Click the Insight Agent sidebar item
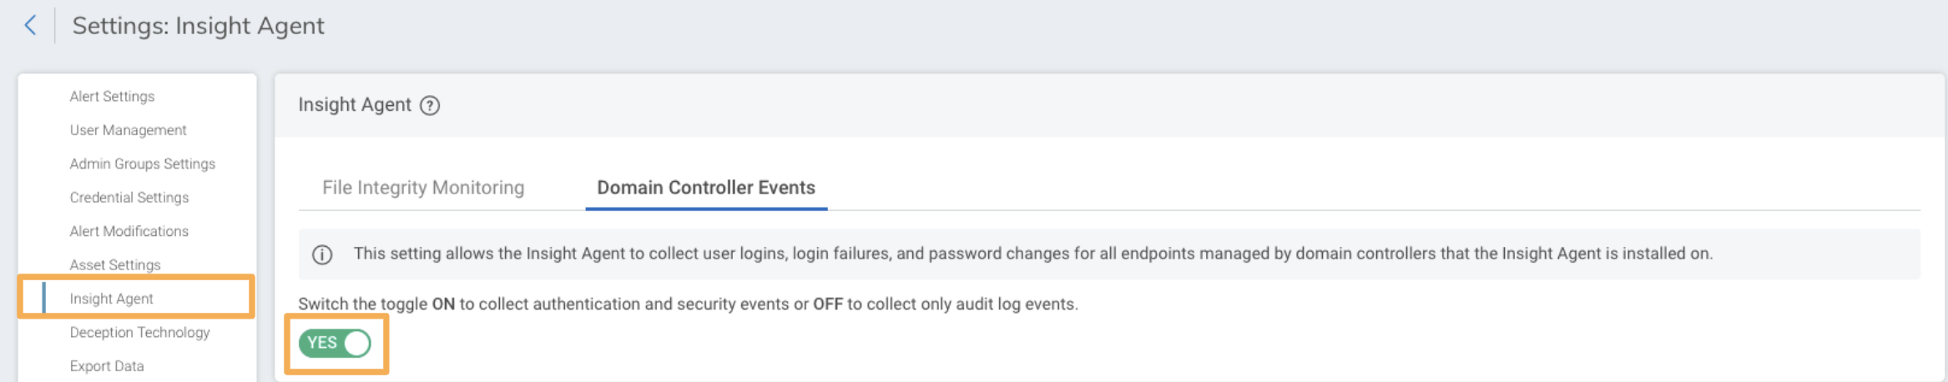Screen dimensions: 1948x382 click(x=111, y=299)
